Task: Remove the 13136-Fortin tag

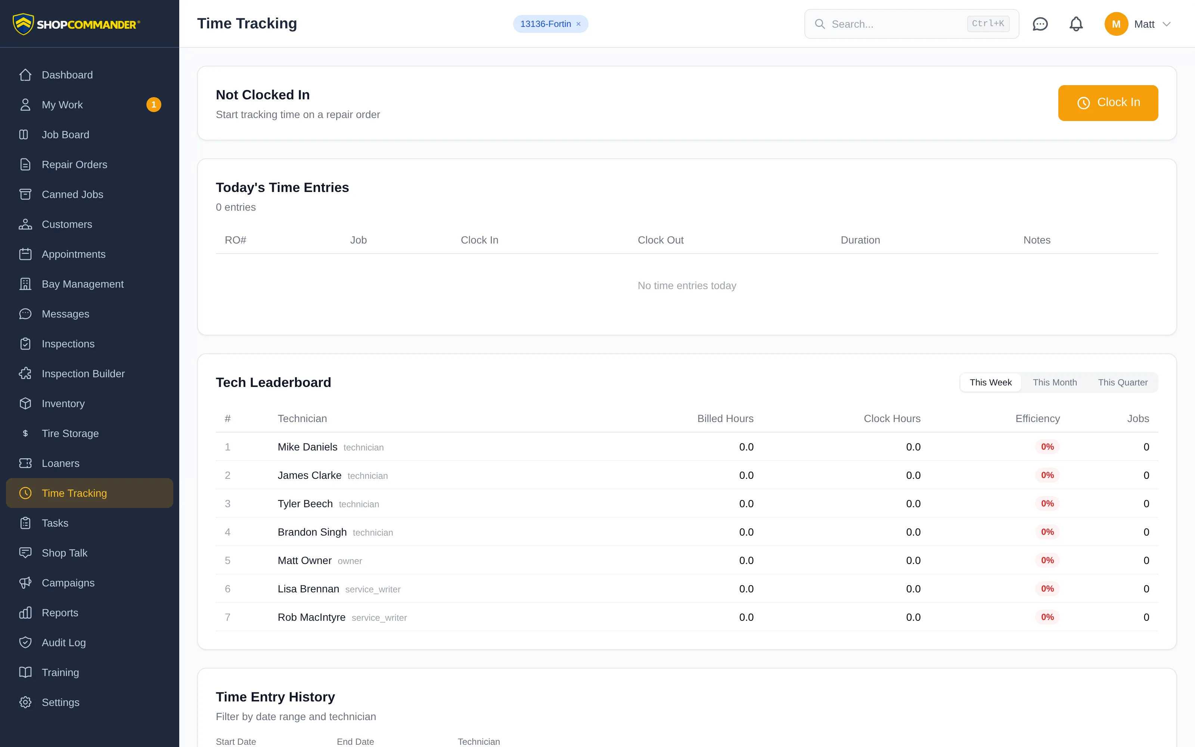Action: click(x=578, y=24)
